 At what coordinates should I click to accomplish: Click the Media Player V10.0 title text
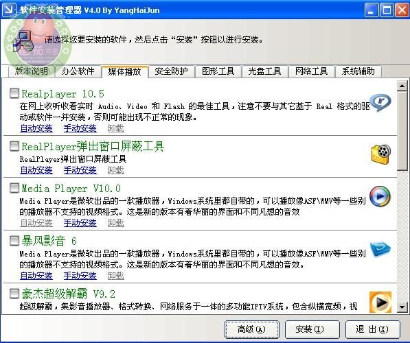click(x=71, y=188)
